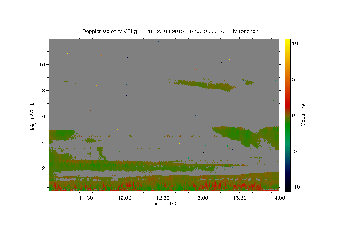Image resolution: width=345 pixels, height=230 pixels.
Task: Click the height tick label 6
Action: [x=44, y=116]
